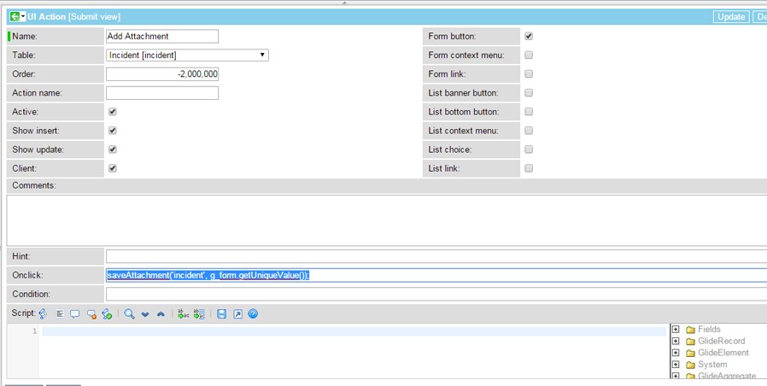Viewport: 767px width, 386px height.
Task: Click the System folder icon
Action: point(691,365)
